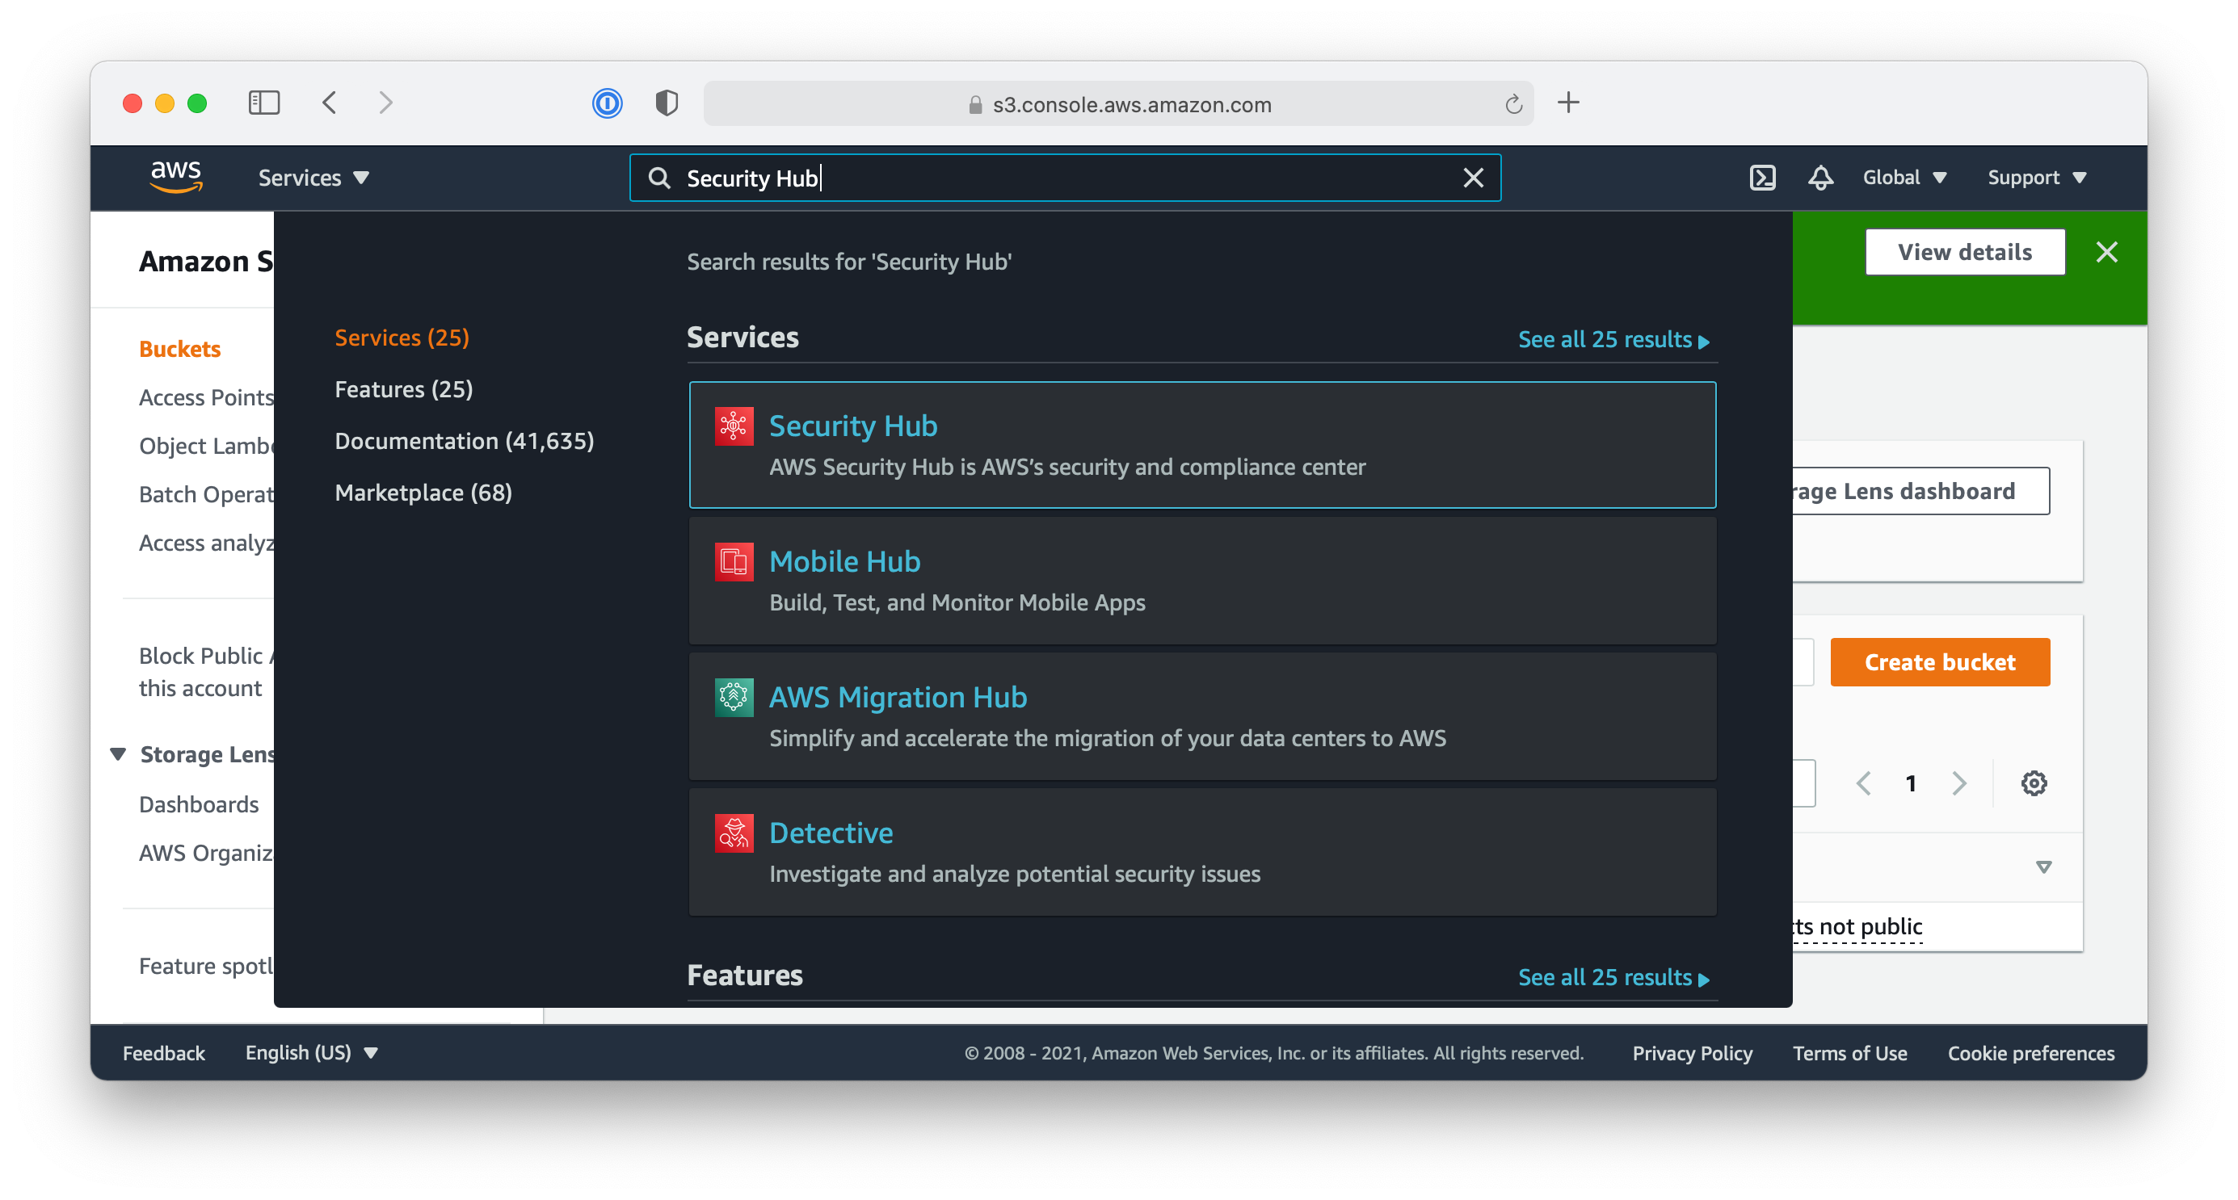Click the Detective service icon
The width and height of the screenshot is (2238, 1200).
(733, 833)
